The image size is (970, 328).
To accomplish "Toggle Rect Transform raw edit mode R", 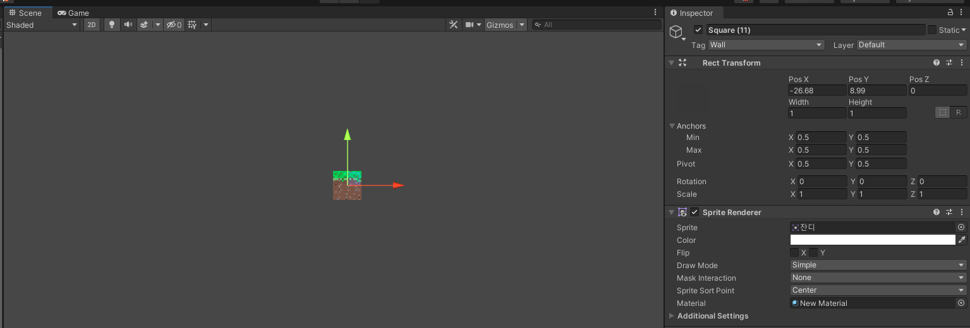I will point(959,112).
